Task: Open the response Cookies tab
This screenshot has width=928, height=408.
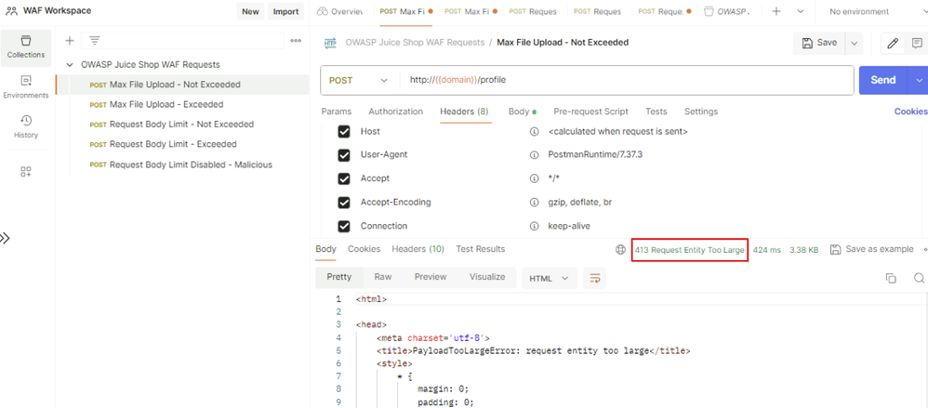Action: pos(364,249)
